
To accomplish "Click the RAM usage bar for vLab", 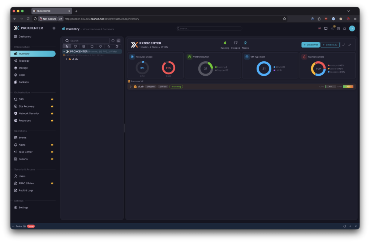I will (x=348, y=87).
